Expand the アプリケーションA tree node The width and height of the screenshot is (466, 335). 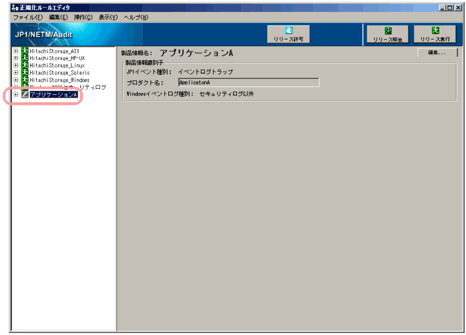coord(16,94)
